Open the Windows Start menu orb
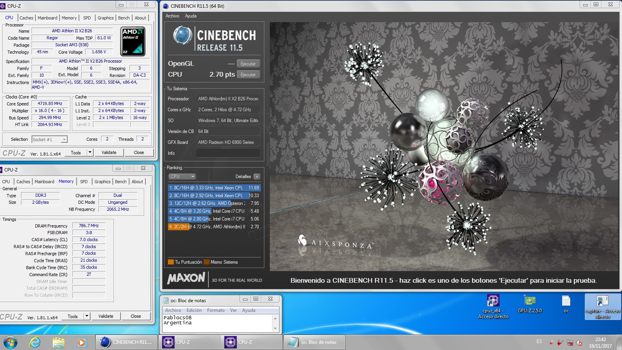Viewport: 622px width, 350px height. [x=10, y=342]
